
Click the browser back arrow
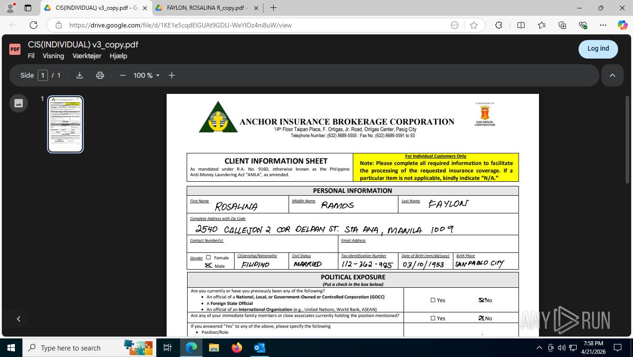pos(13,25)
